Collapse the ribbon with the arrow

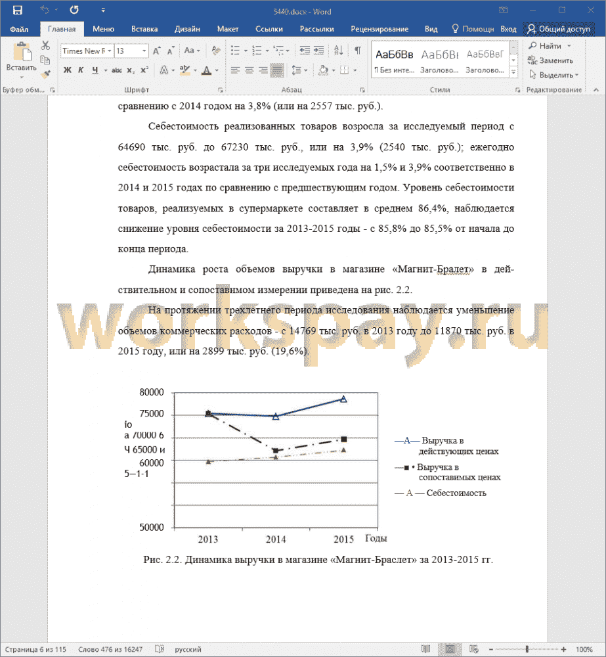pos(596,89)
